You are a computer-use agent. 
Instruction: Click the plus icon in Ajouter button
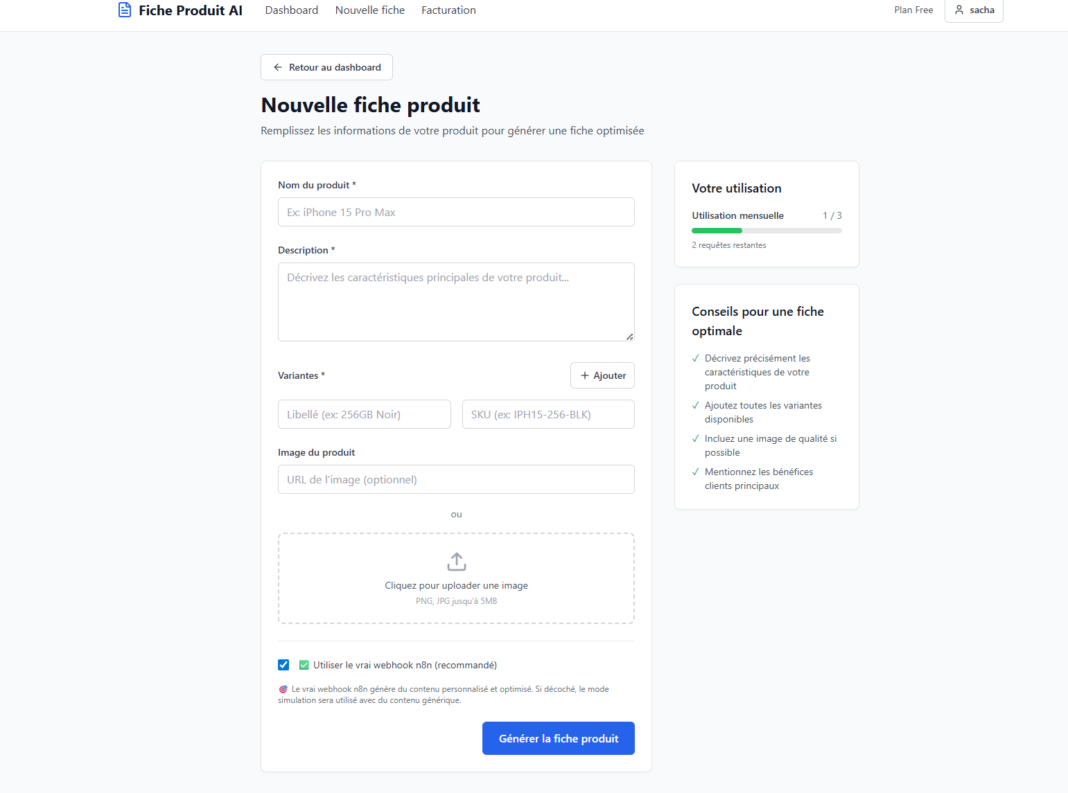pos(585,375)
